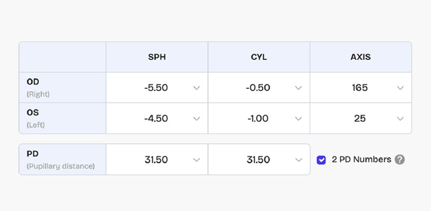This screenshot has width=431, height=211.
Task: Click the OS cylinder value -1.00
Action: (x=258, y=118)
